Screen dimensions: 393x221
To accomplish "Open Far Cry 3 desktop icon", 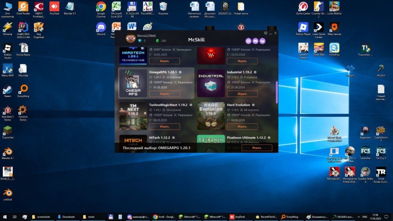I will coord(381,153).
